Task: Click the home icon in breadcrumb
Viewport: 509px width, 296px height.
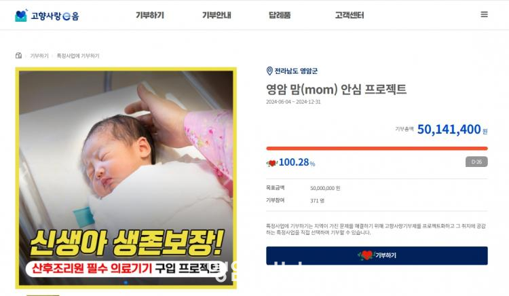Action: click(18, 56)
